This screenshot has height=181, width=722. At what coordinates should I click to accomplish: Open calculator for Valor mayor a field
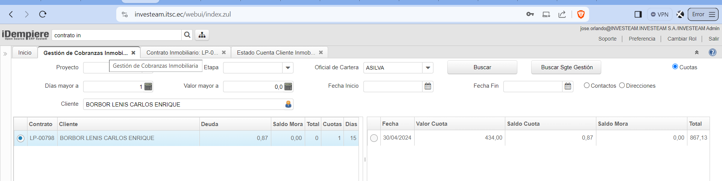click(x=288, y=87)
